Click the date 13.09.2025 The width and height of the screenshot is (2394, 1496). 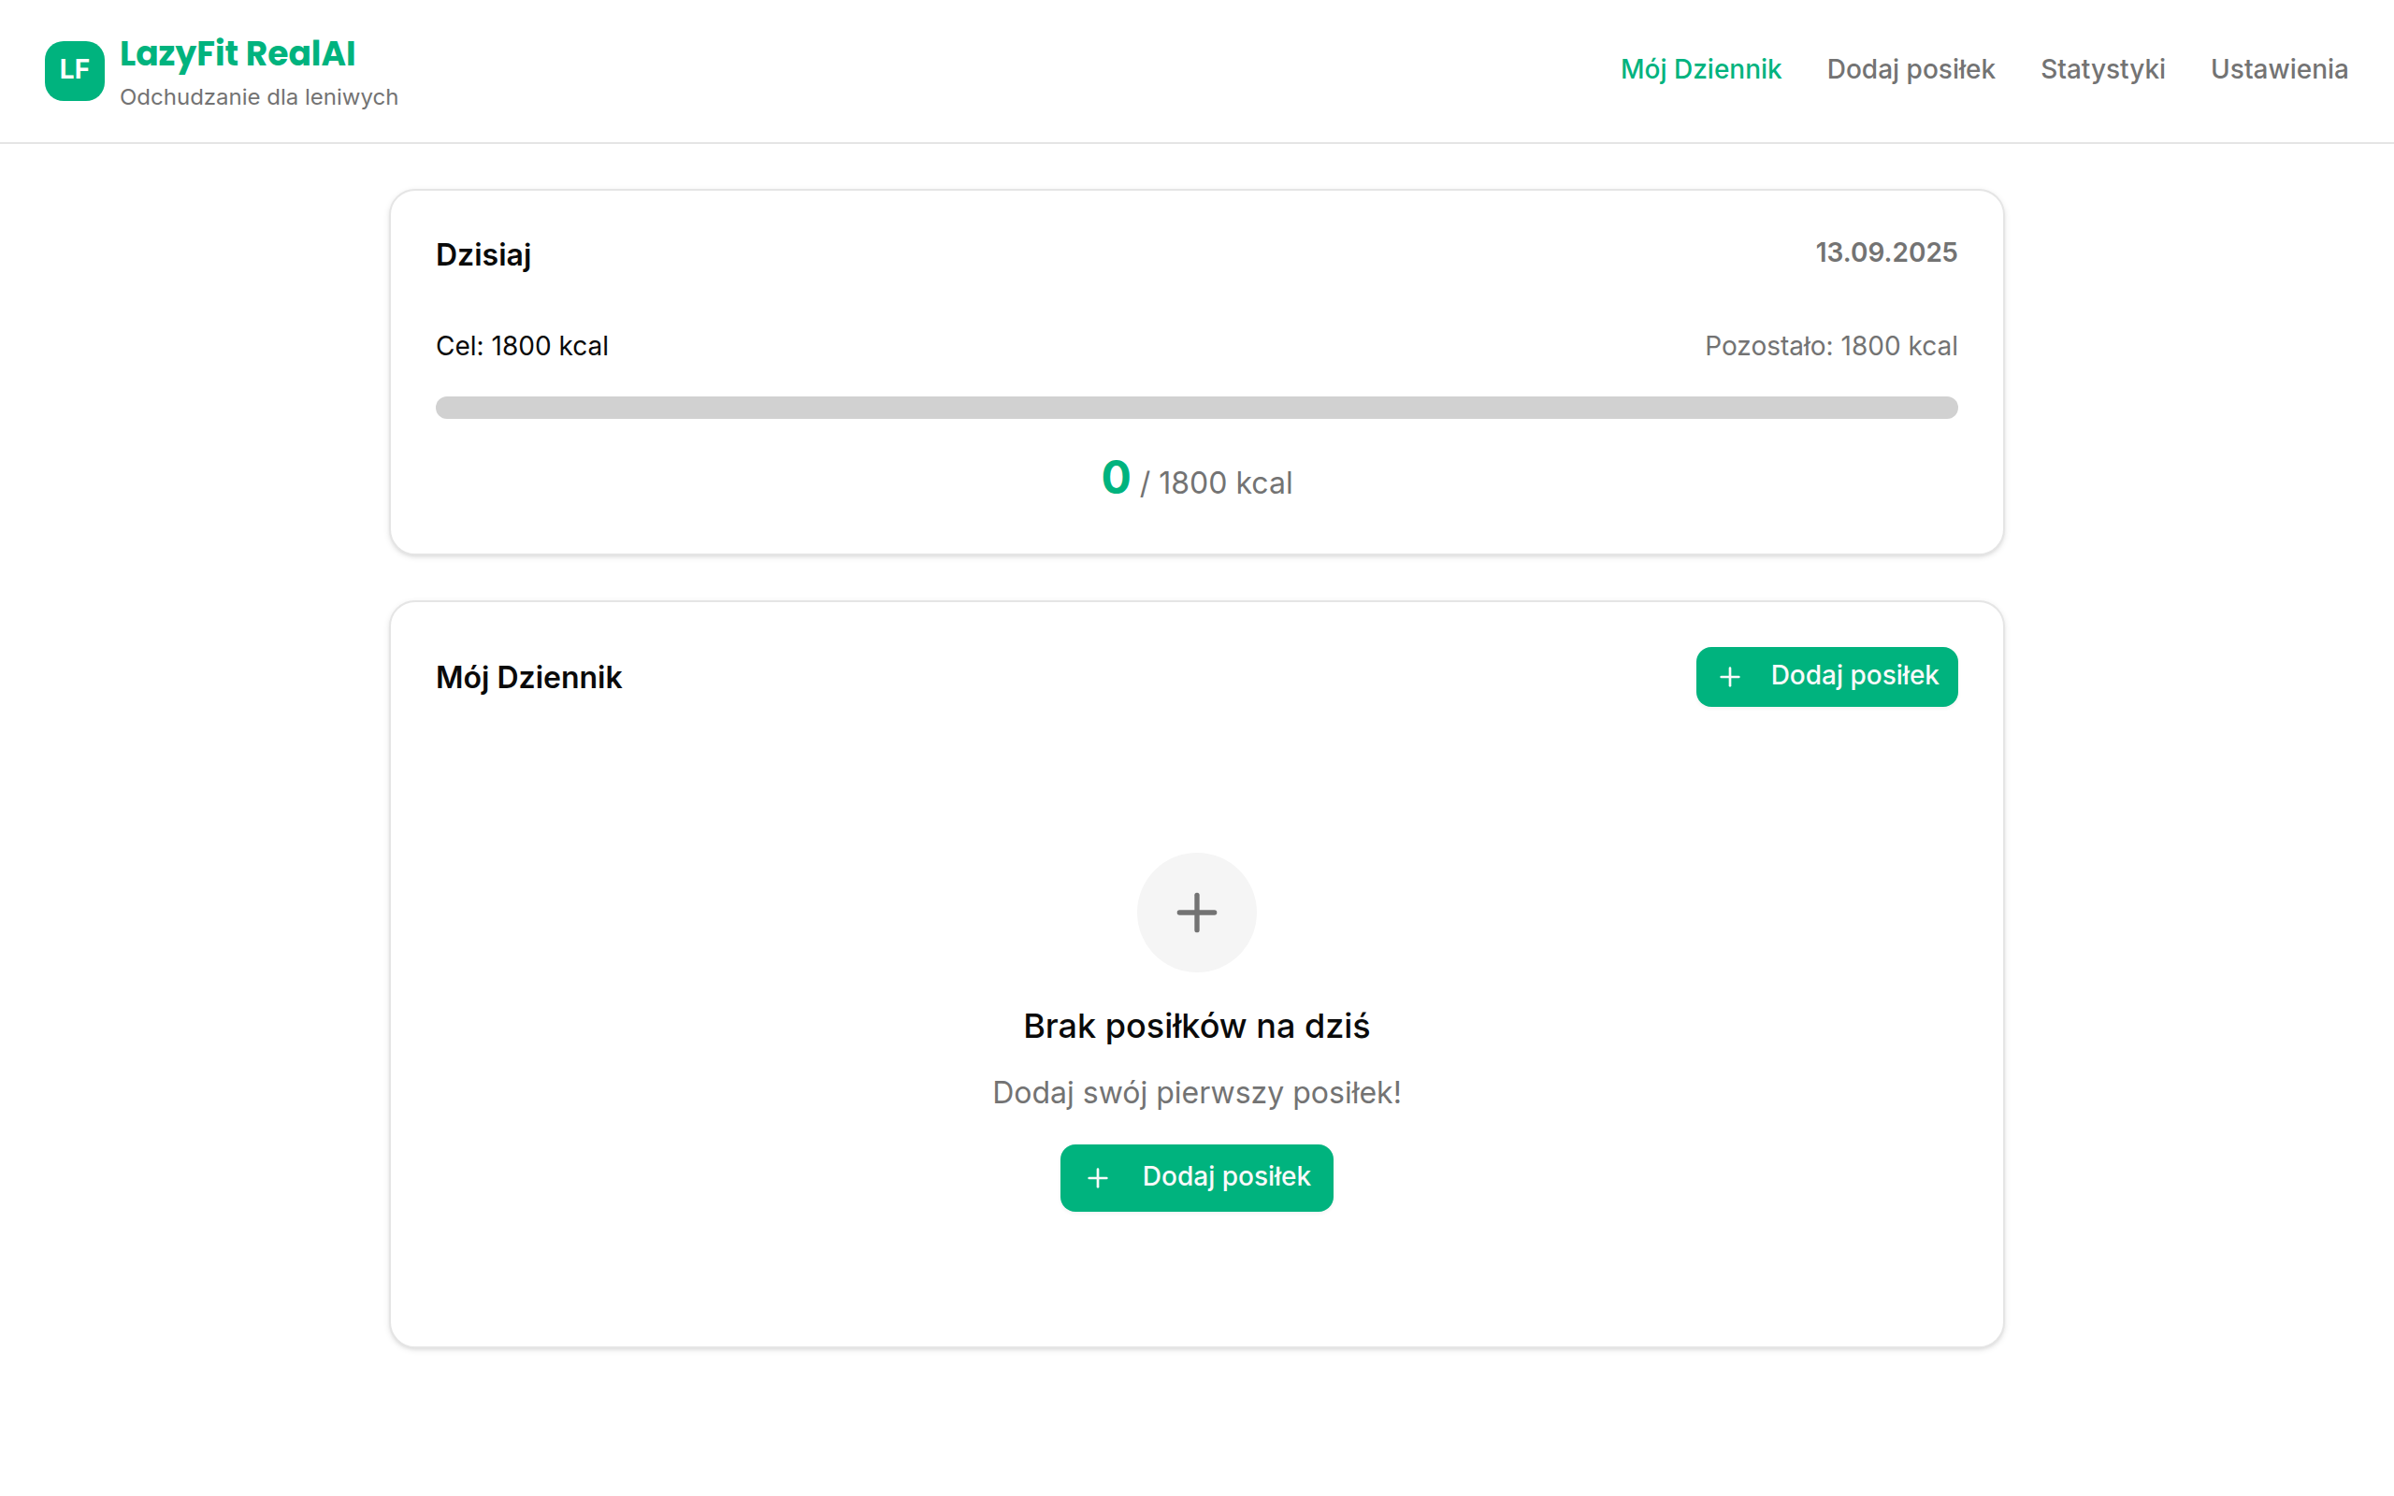point(1885,252)
